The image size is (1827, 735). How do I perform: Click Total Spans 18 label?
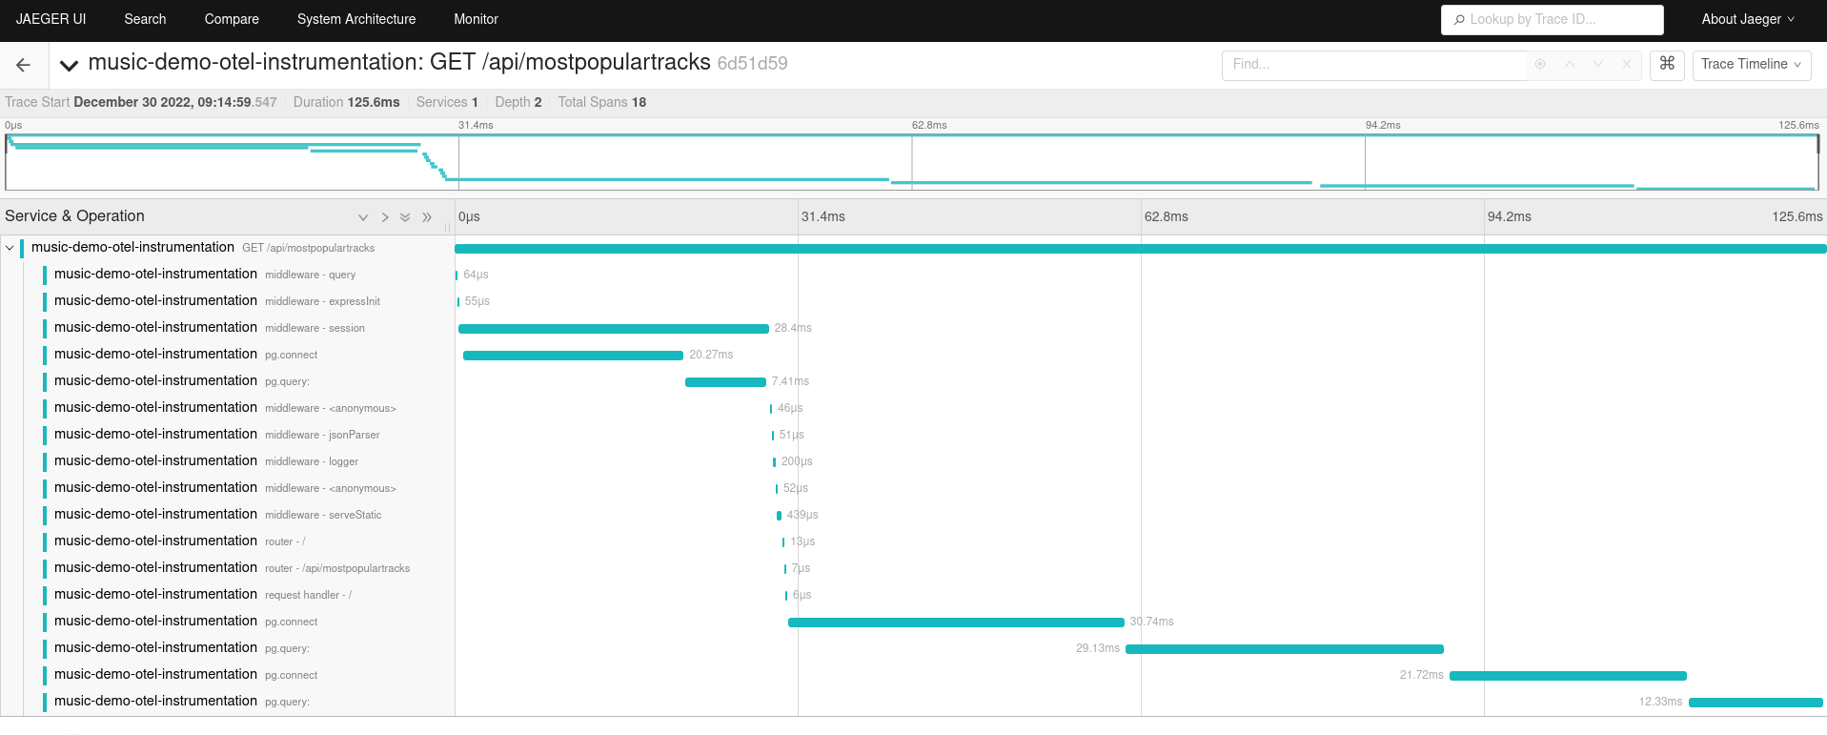601,102
